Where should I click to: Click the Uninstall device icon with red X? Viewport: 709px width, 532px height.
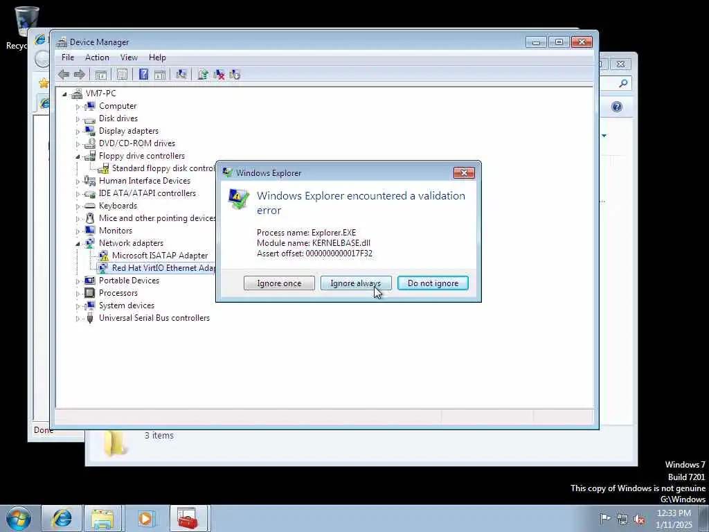(x=219, y=75)
